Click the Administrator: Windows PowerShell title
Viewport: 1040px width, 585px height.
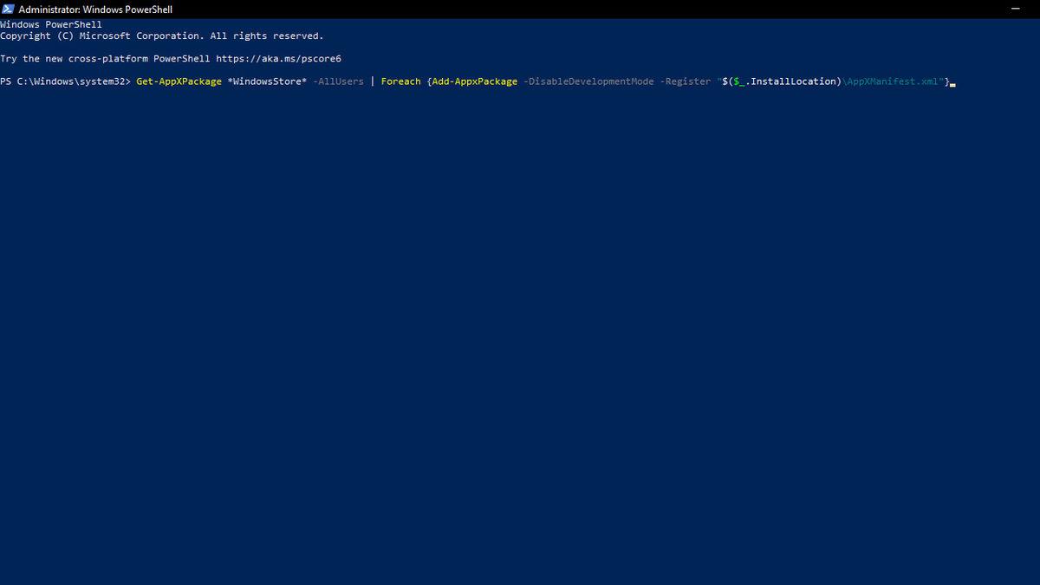coord(95,9)
